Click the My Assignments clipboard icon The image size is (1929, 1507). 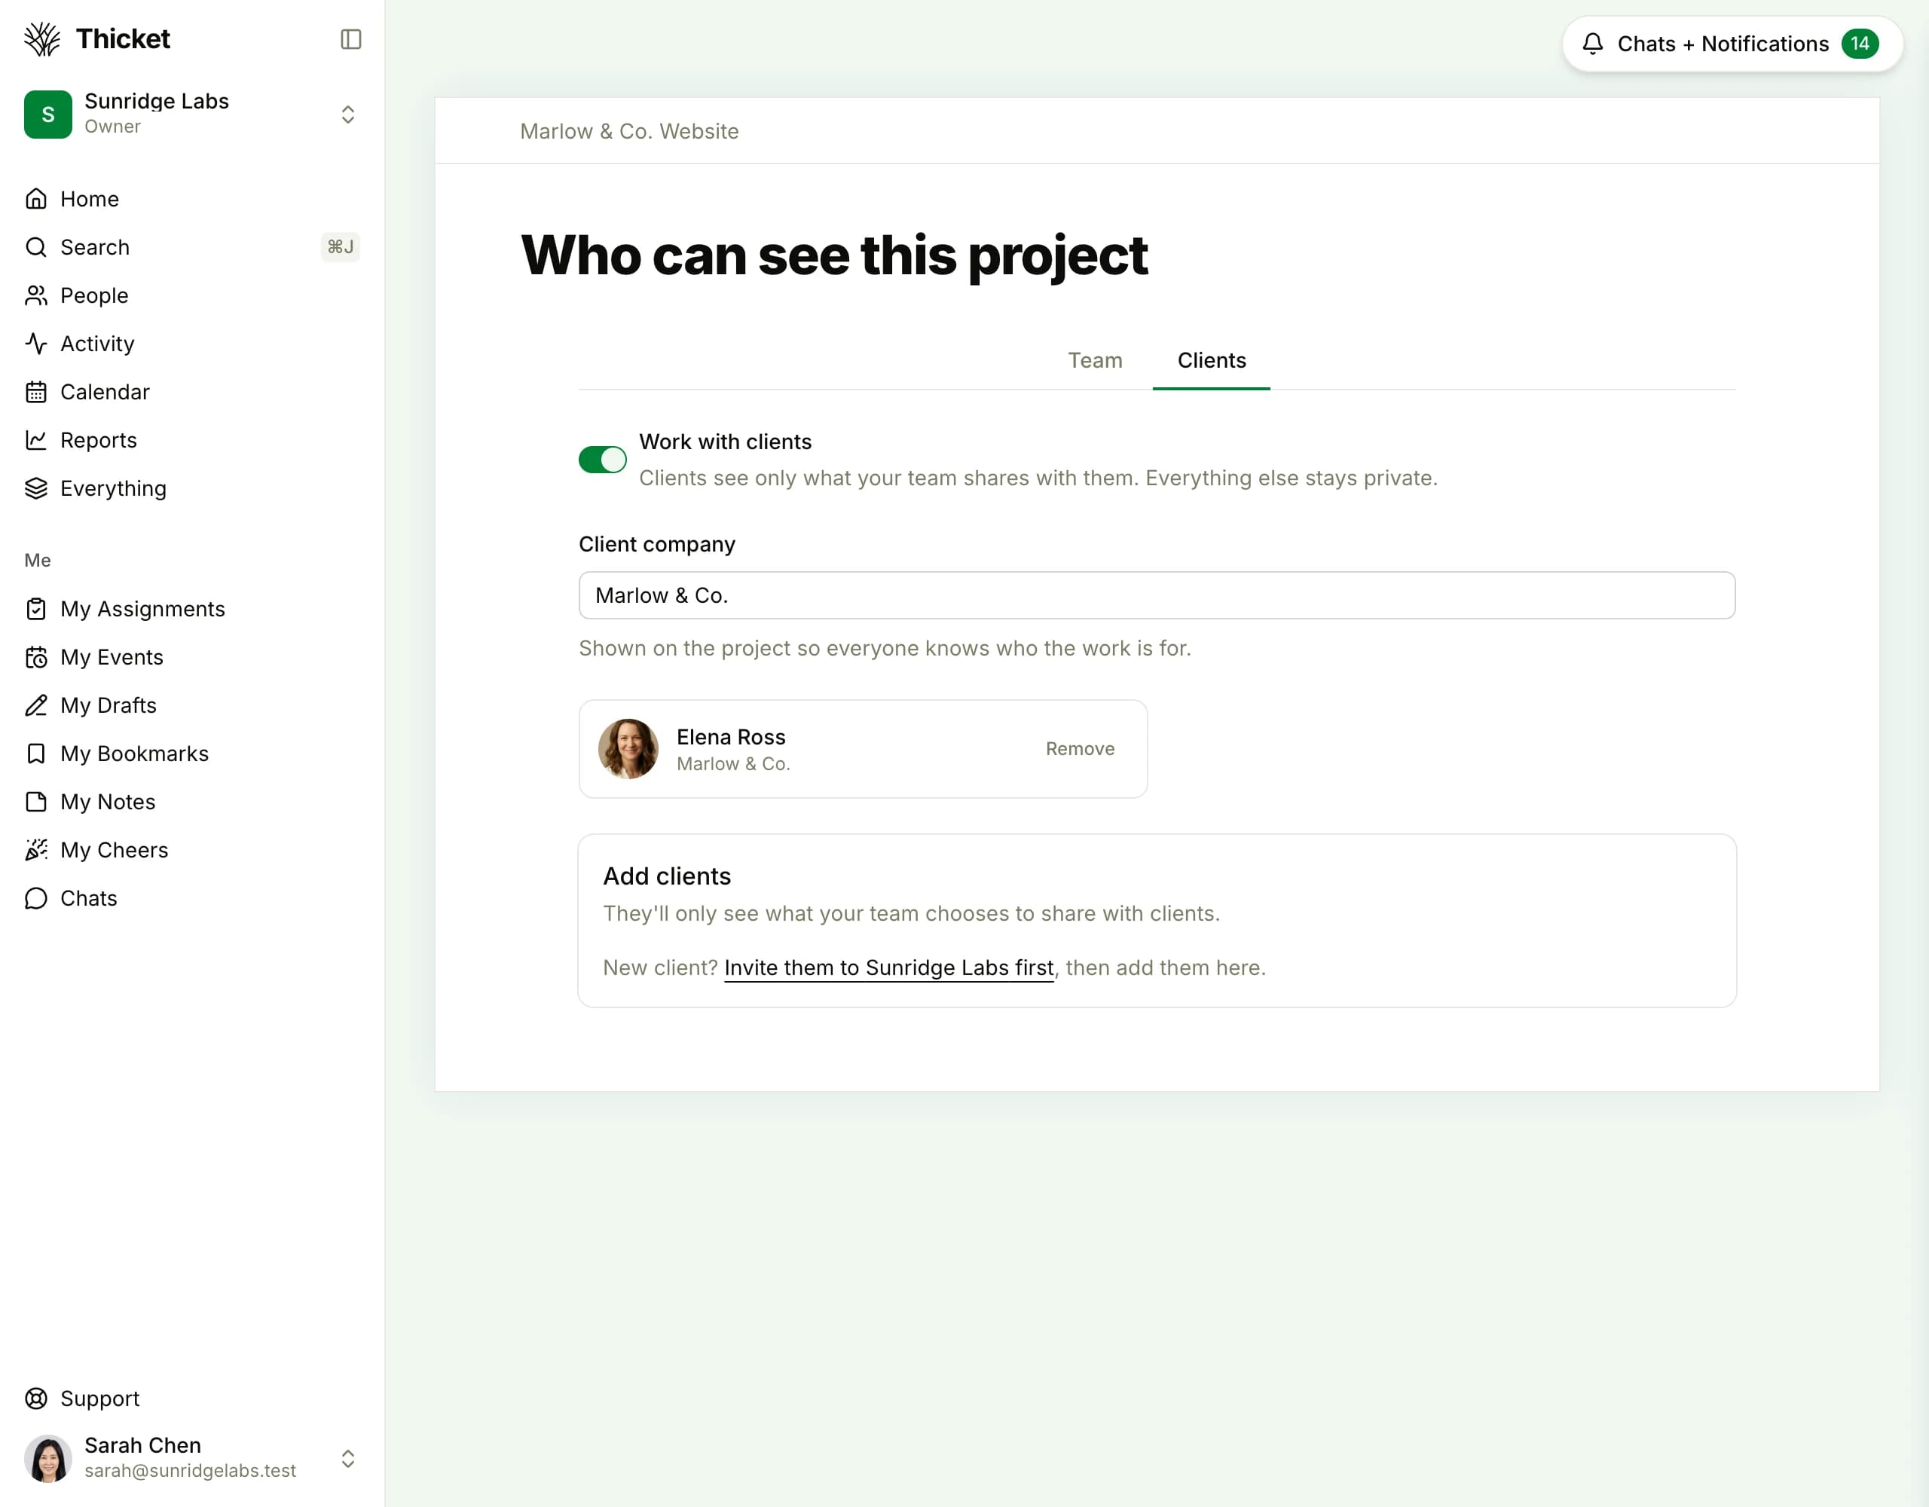click(36, 609)
